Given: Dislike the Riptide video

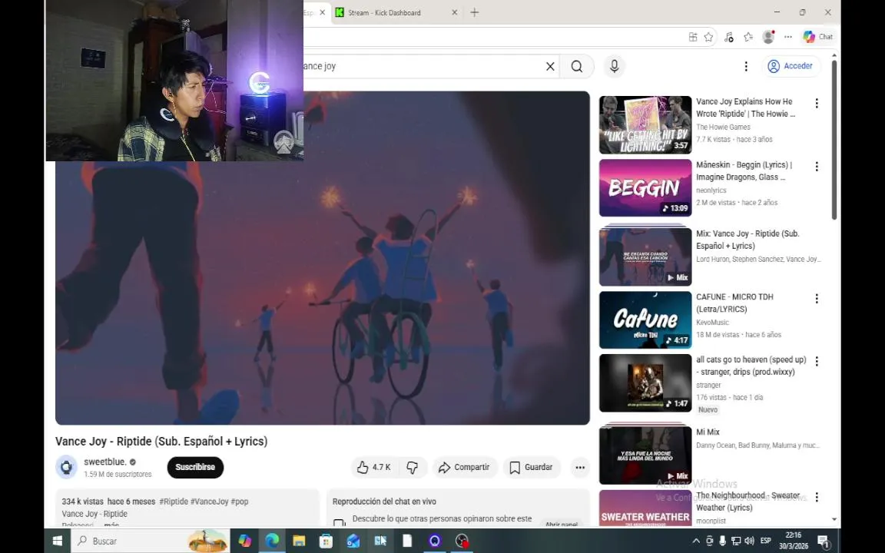Looking at the screenshot, I should 413,467.
